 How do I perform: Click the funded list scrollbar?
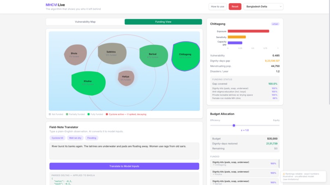[x=279, y=164]
